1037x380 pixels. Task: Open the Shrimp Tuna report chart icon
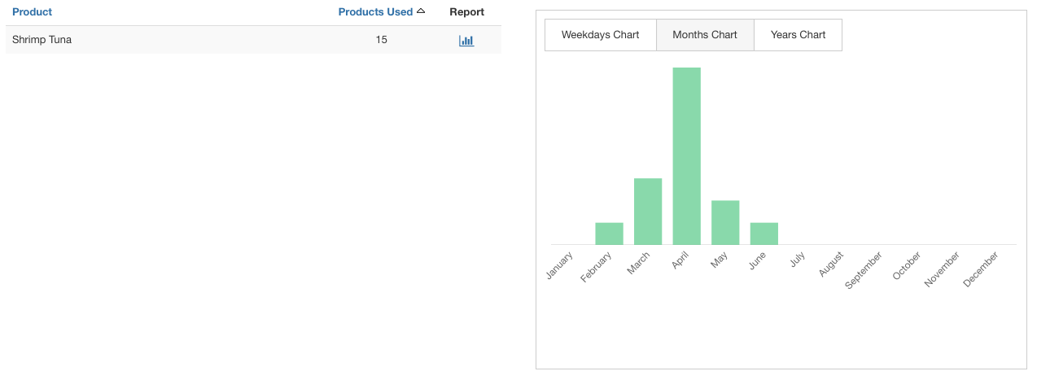coord(466,40)
